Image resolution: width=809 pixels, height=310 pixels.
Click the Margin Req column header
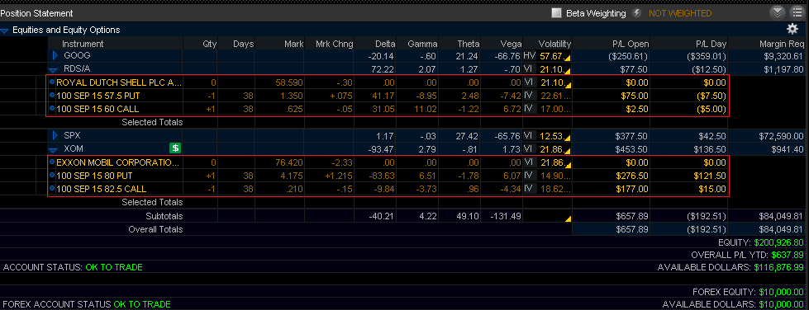click(x=781, y=44)
